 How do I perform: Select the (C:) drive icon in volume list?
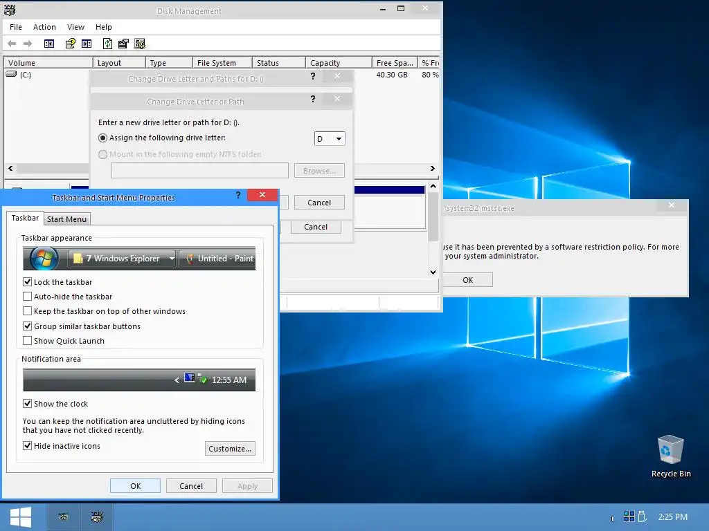[x=11, y=74]
